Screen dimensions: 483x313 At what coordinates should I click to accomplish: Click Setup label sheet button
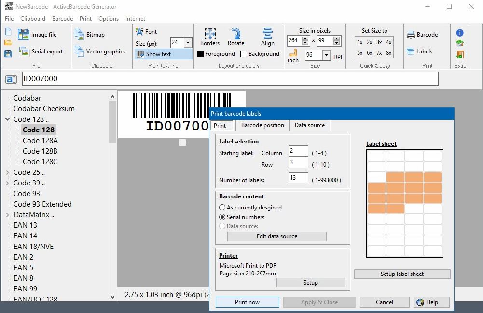pos(402,274)
